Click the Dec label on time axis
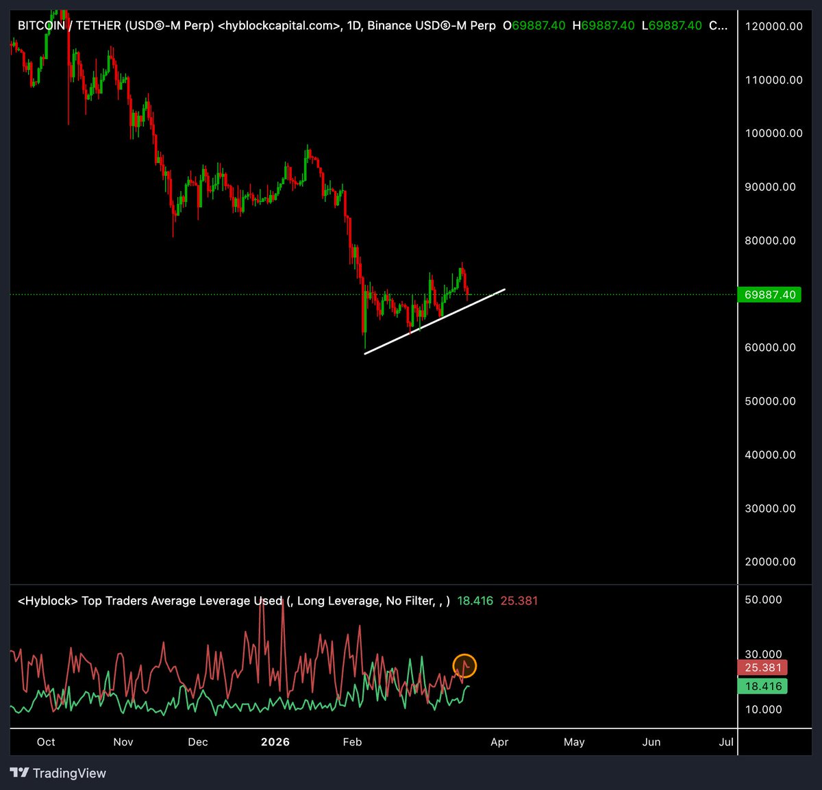The width and height of the screenshot is (822, 790). point(198,742)
